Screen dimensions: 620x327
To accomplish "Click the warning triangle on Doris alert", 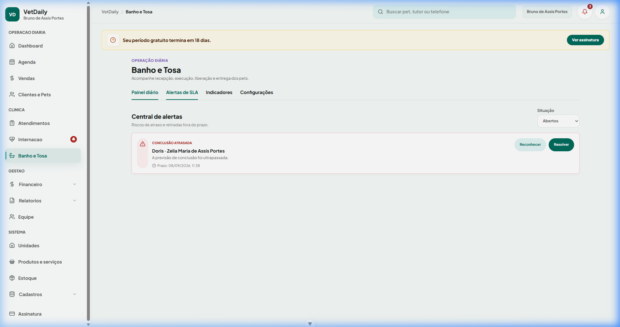I will 143,144.
